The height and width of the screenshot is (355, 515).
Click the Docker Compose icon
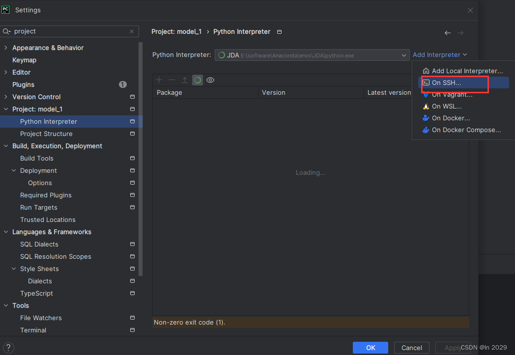tap(426, 130)
